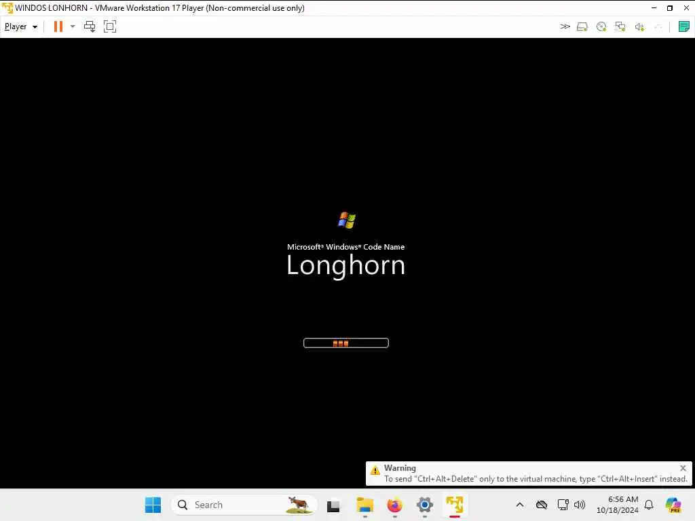The image size is (695, 521).
Task: Minimize the VMware Player window
Action: (654, 8)
